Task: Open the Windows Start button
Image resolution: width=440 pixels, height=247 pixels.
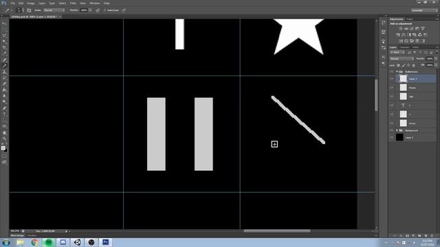Action: [x=6, y=242]
